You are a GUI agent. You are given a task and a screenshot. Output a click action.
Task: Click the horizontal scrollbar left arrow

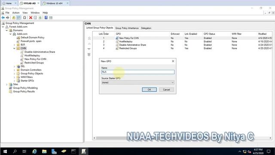pyautogui.click(x=95, y=138)
